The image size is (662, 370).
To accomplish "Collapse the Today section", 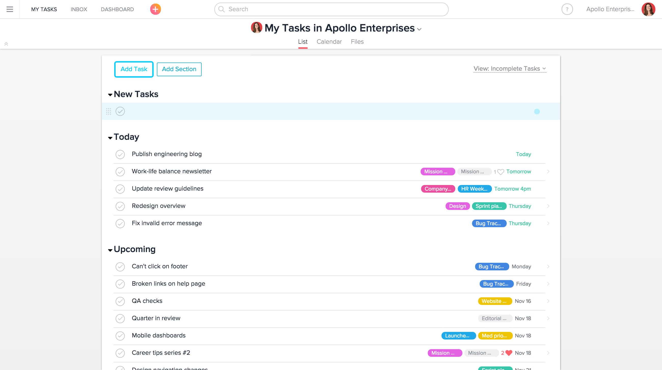I will click(x=110, y=138).
